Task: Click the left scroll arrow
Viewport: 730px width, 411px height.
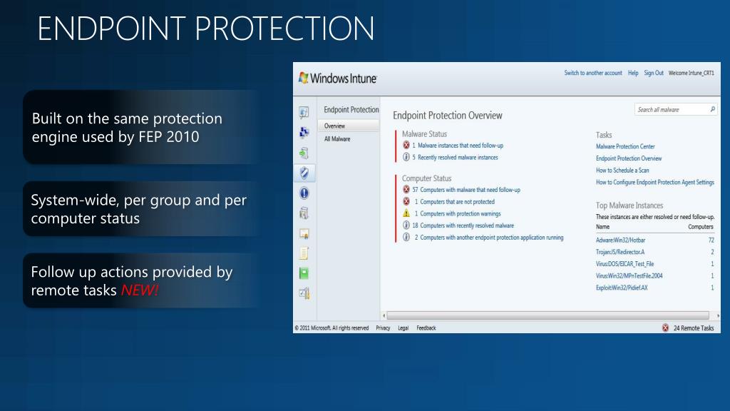Action: pos(384,315)
